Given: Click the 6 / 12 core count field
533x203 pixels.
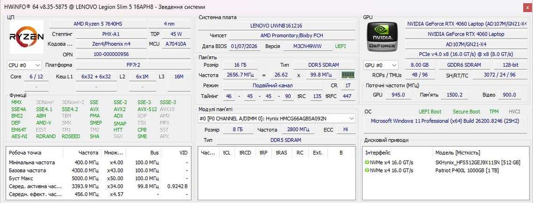Looking at the screenshot, I should pos(36,77).
